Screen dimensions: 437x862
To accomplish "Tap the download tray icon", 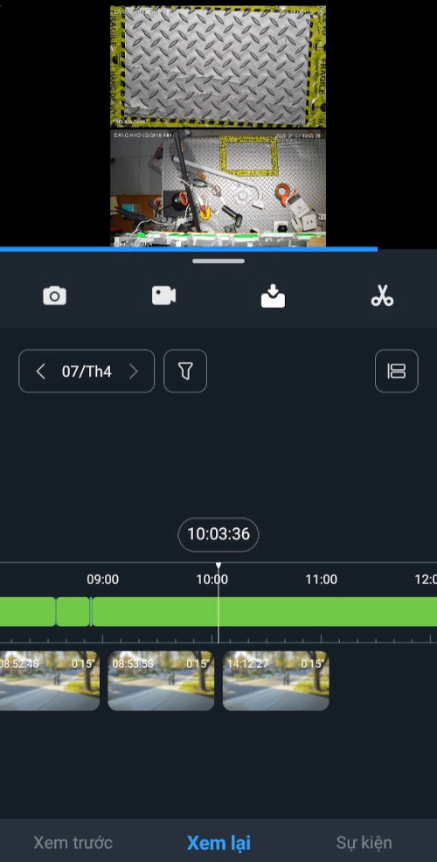I will point(273,296).
